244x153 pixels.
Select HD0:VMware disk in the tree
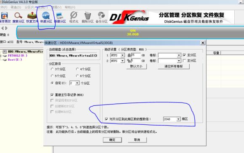pyautogui.click(x=25, y=51)
